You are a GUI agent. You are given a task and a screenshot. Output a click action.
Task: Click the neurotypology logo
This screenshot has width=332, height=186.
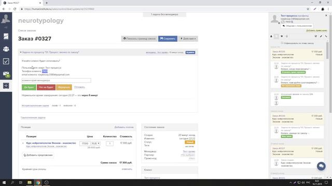coord(41,21)
